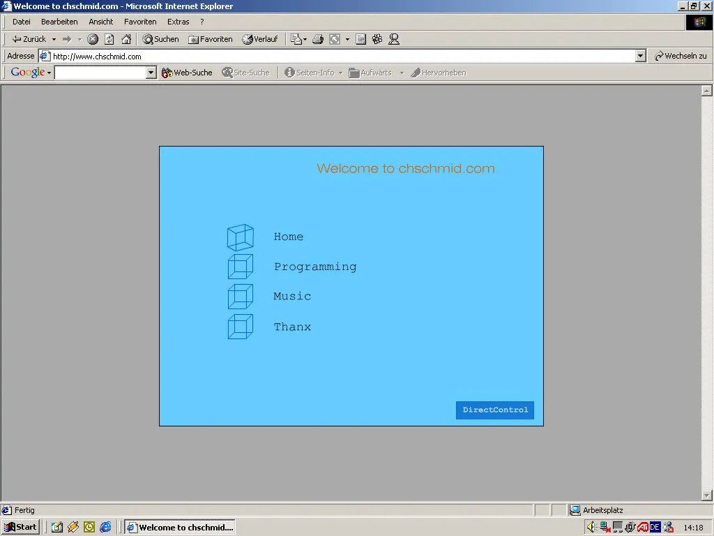Open the Favoriten menu in menu bar
Screen dimensions: 714x536
[x=140, y=22]
